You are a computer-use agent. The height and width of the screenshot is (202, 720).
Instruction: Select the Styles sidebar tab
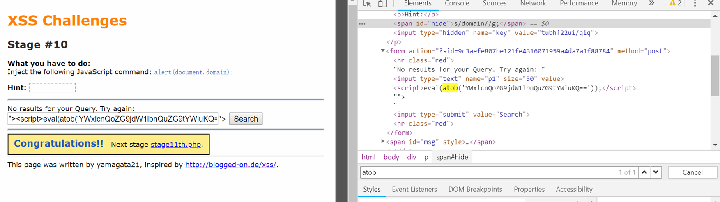(372, 189)
